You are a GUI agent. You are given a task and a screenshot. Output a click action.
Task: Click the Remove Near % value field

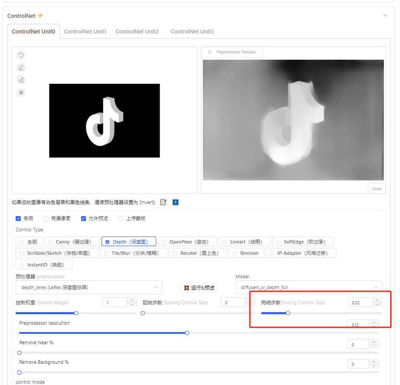(358, 344)
